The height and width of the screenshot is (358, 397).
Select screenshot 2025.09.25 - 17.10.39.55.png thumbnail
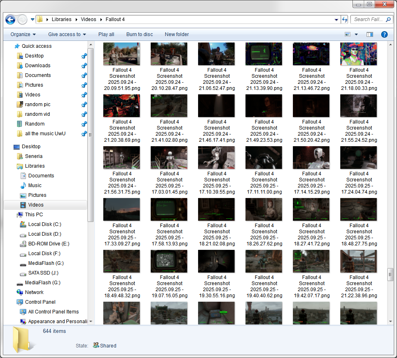click(216, 158)
